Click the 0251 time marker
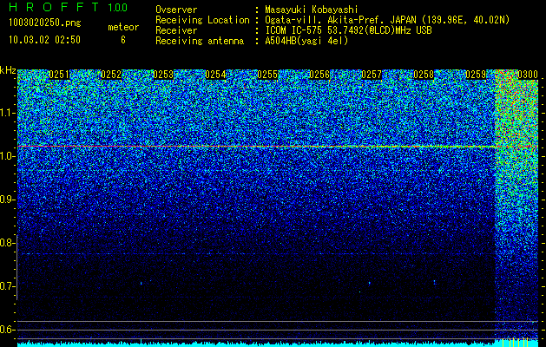Viewport: 546px width, 347px height. point(59,75)
